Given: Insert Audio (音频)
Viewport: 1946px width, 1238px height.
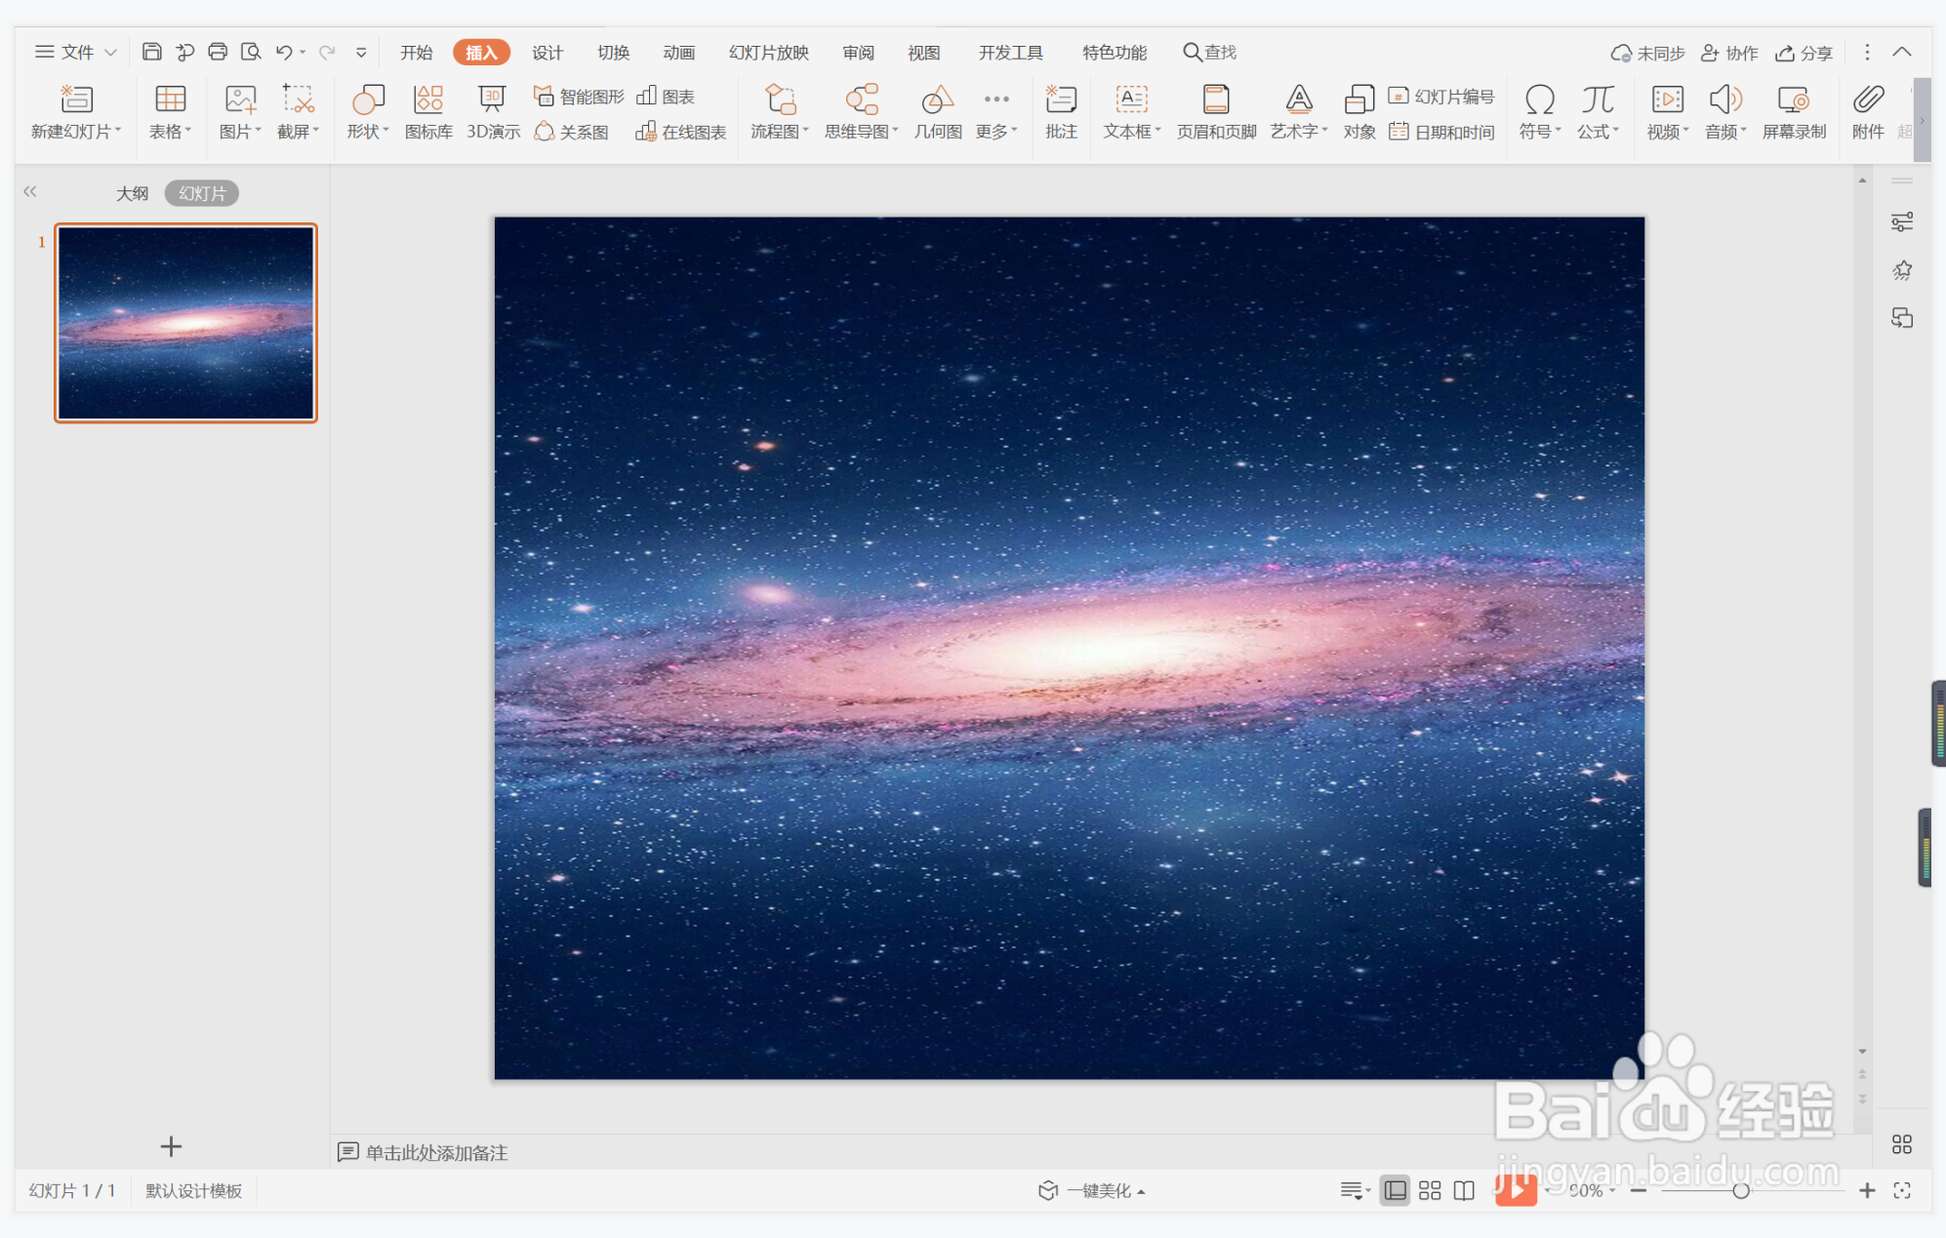Looking at the screenshot, I should pyautogui.click(x=1725, y=113).
